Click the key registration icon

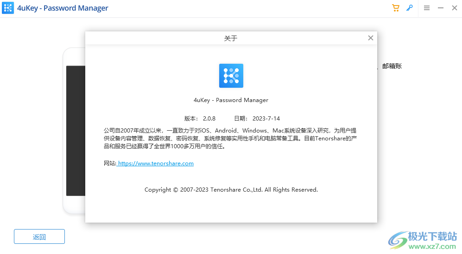point(409,8)
